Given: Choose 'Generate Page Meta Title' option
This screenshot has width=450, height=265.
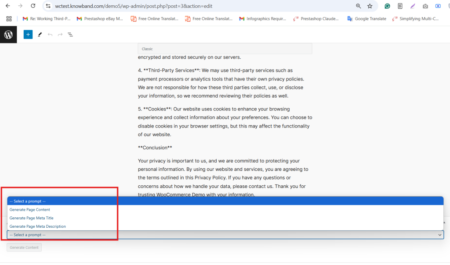Looking at the screenshot, I should [225, 218].
